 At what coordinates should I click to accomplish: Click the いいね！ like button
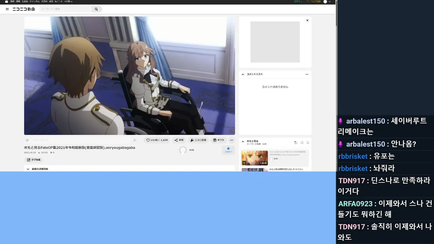click(x=157, y=140)
